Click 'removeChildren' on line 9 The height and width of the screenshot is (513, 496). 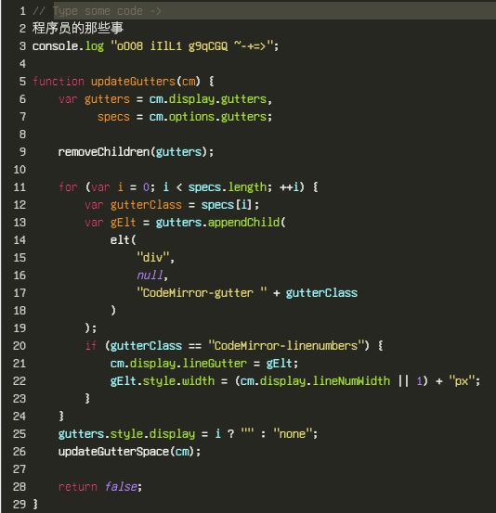pyautogui.click(x=103, y=152)
